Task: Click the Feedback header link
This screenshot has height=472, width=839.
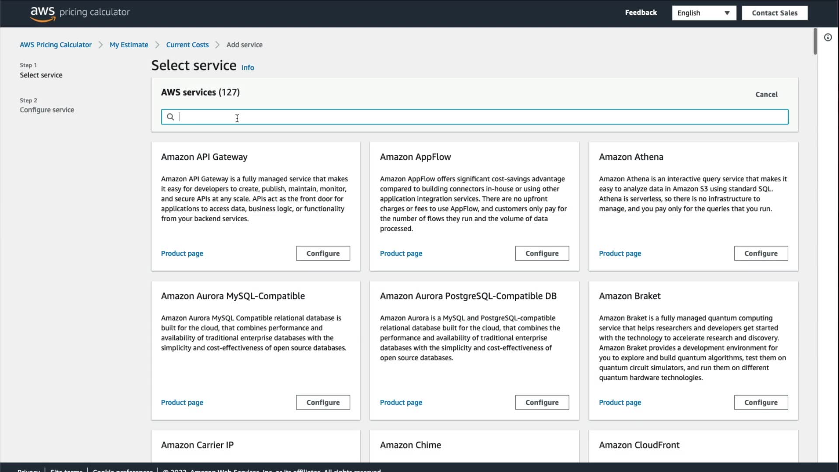Action: 641,13
